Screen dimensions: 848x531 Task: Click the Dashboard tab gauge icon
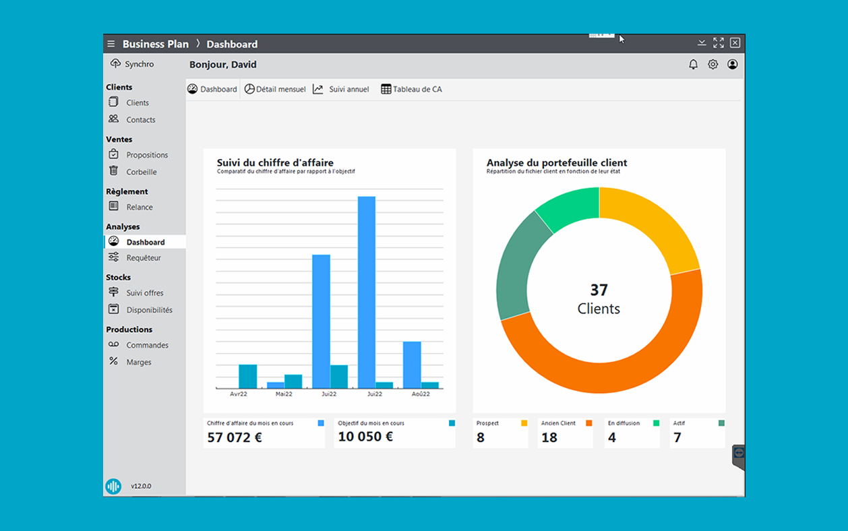tap(193, 89)
